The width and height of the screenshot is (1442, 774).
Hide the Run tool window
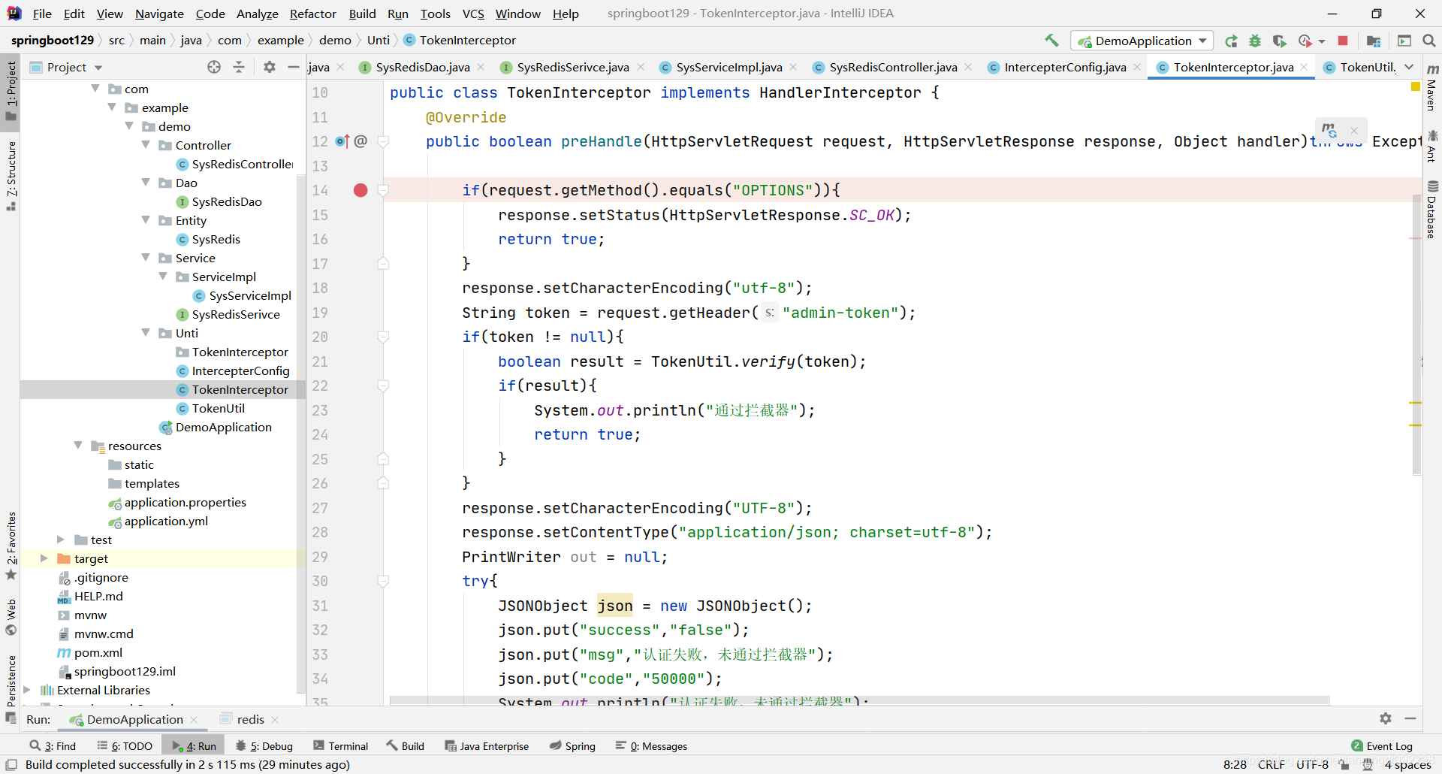1410,718
